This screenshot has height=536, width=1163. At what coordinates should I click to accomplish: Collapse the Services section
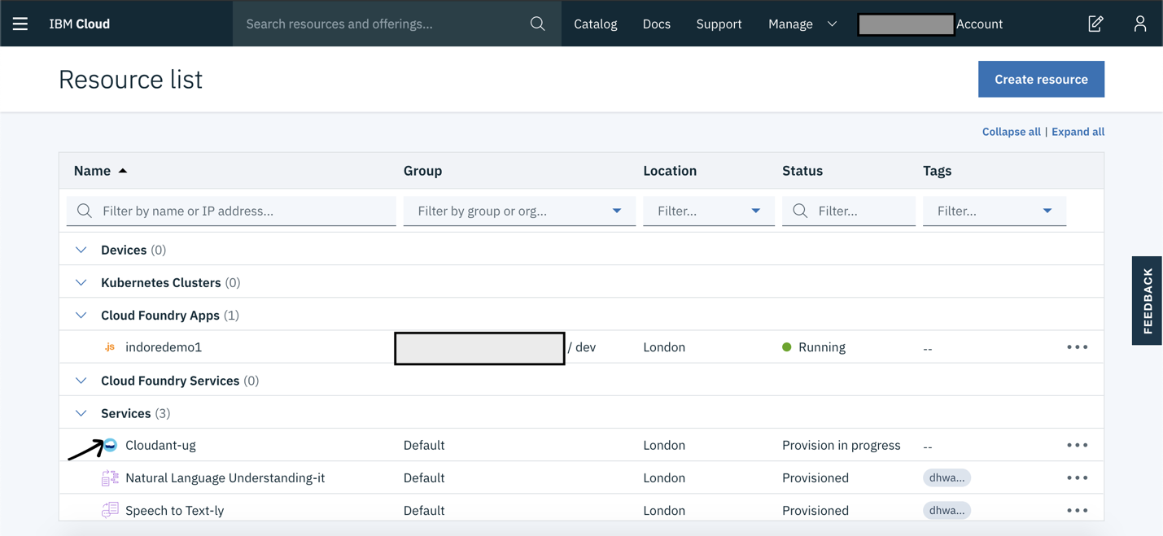[x=81, y=413]
